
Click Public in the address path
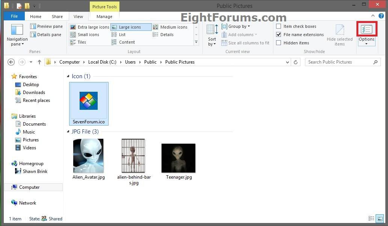pyautogui.click(x=150, y=62)
